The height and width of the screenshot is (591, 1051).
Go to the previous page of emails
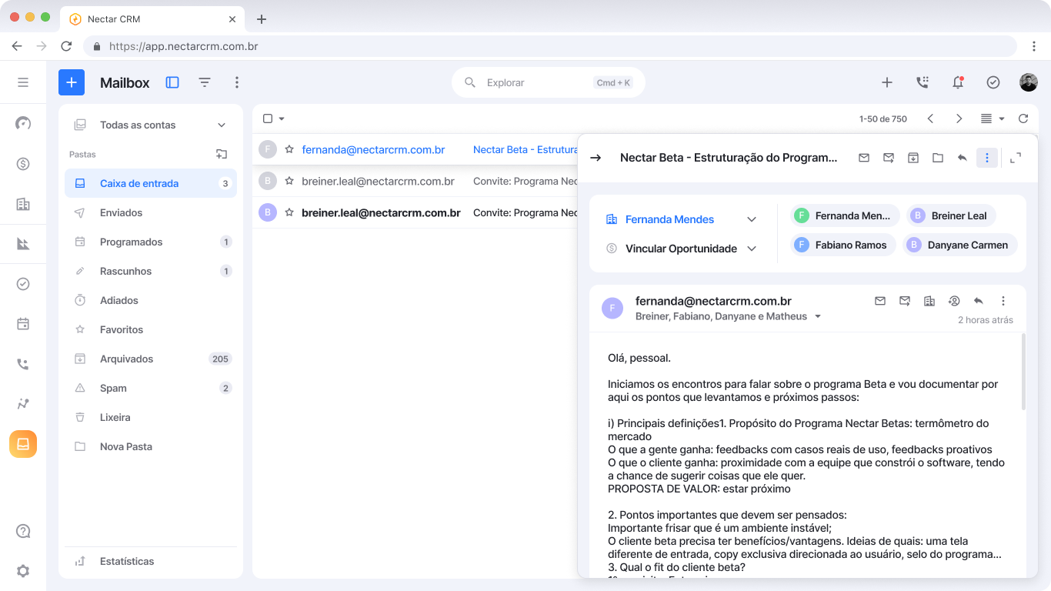[x=930, y=119]
